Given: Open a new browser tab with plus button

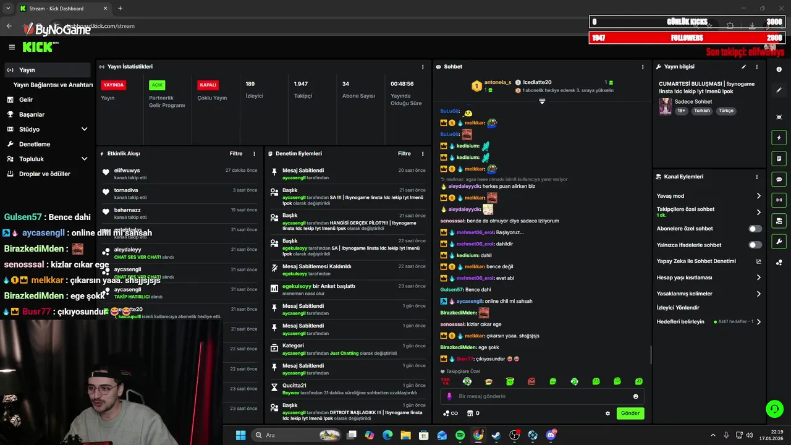Looking at the screenshot, I should pos(120,9).
